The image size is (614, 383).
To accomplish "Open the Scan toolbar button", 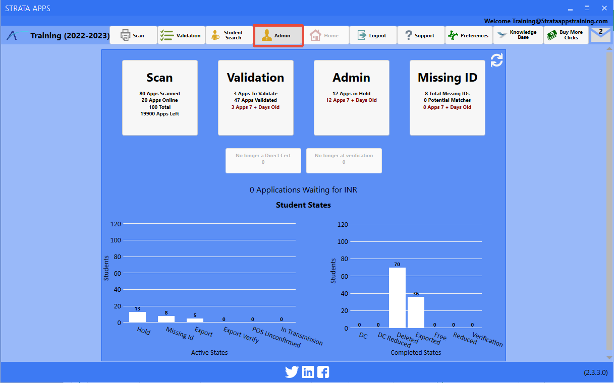I will [133, 35].
